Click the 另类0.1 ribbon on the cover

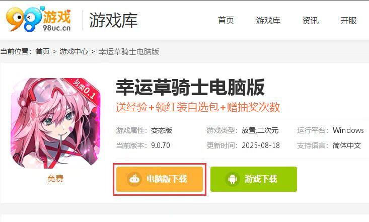[x=85, y=89]
